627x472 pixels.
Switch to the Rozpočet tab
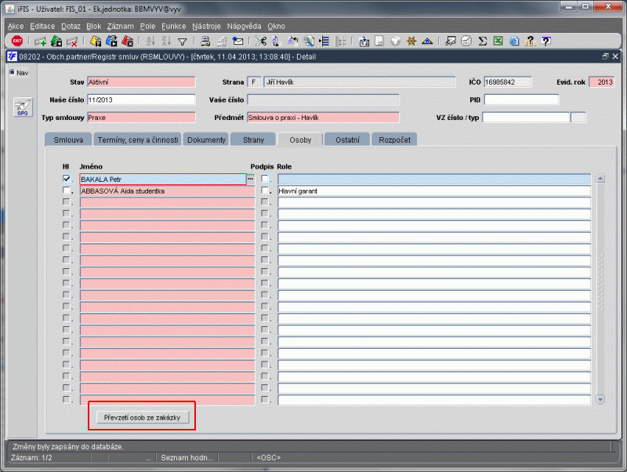(394, 140)
